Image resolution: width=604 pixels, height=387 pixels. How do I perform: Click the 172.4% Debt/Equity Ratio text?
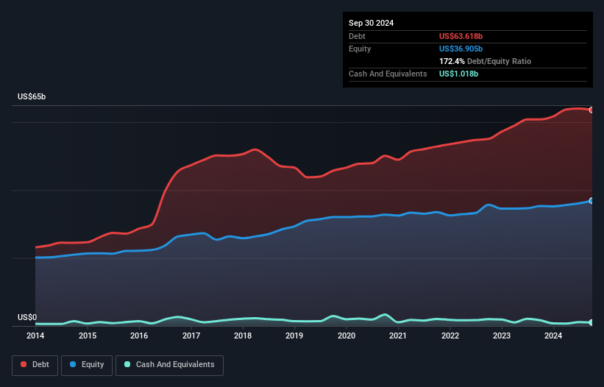[485, 61]
